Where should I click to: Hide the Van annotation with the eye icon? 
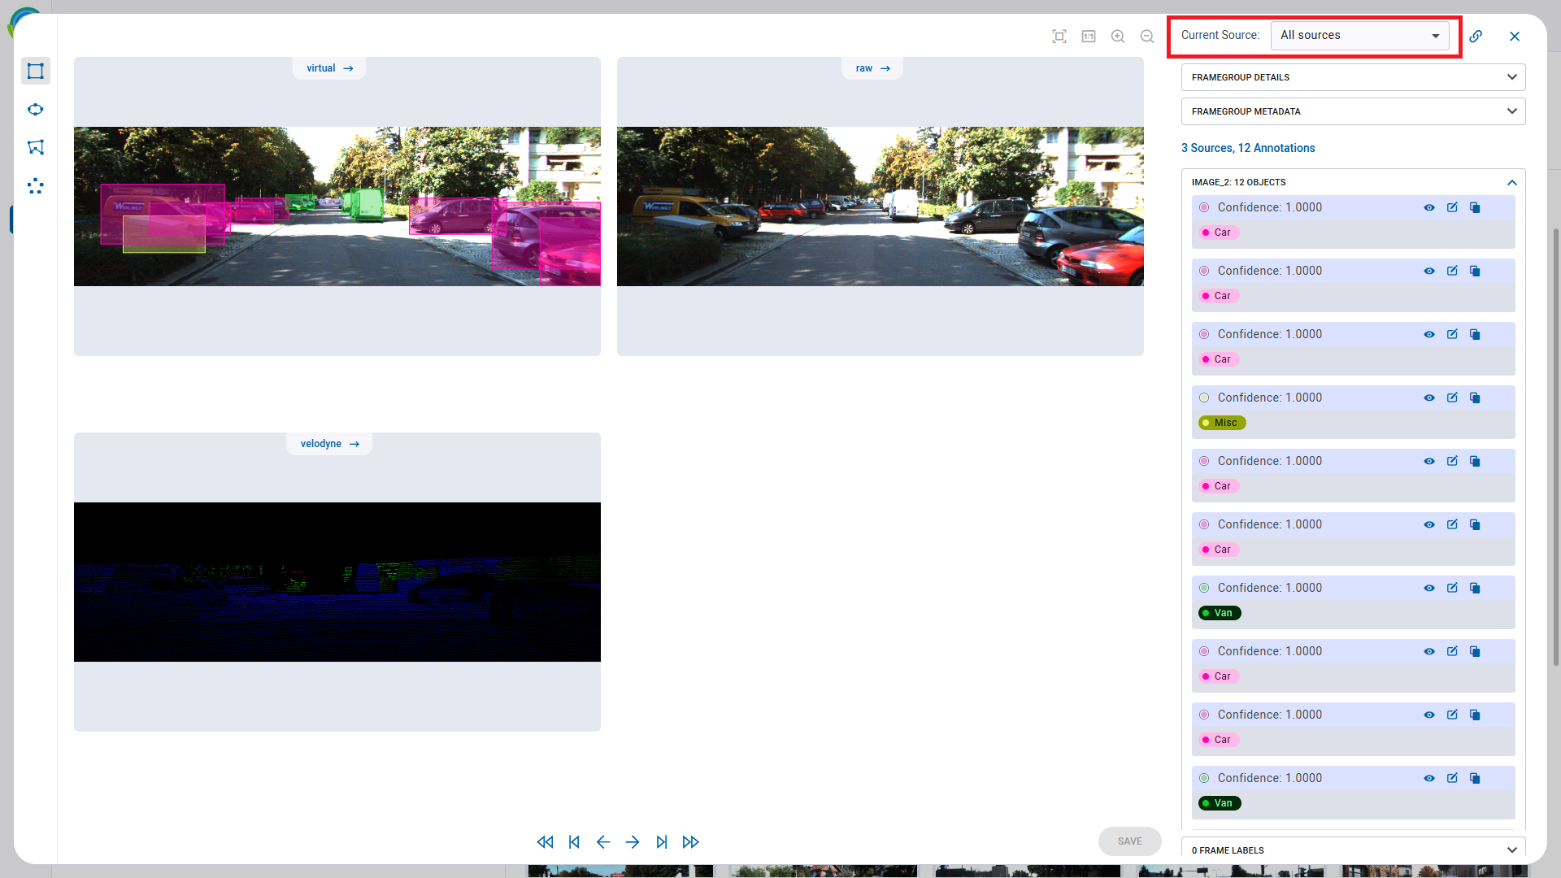point(1429,588)
